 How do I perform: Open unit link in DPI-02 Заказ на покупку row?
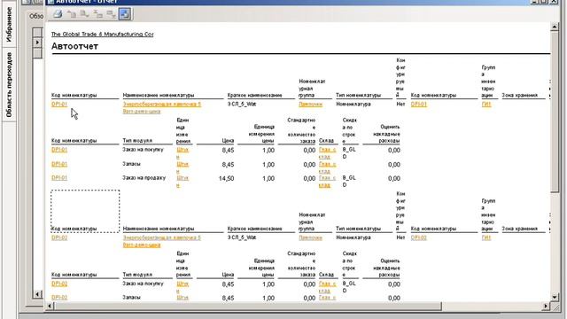183,287
